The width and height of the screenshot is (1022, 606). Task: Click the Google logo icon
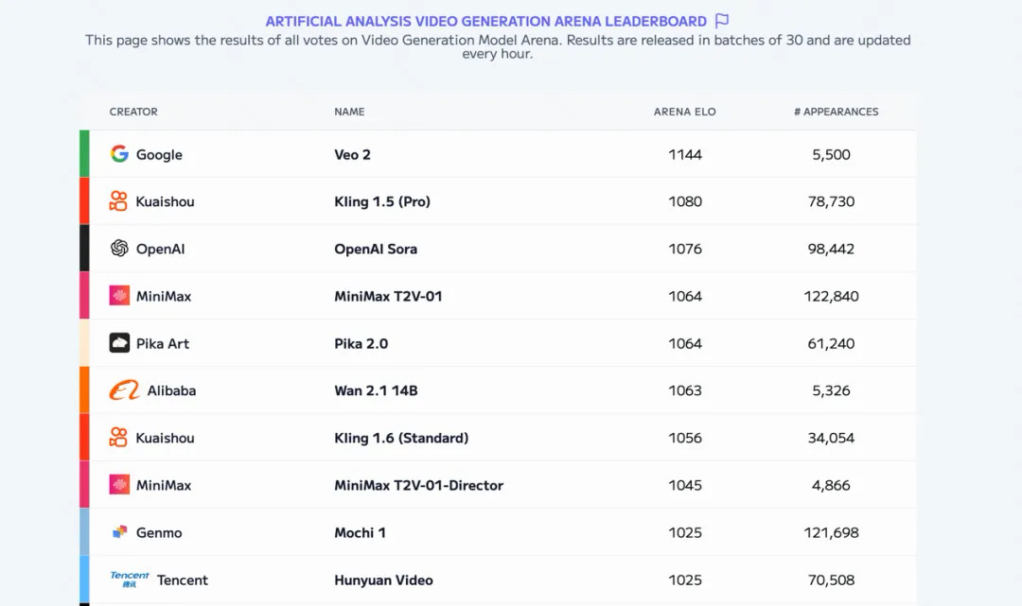point(119,154)
